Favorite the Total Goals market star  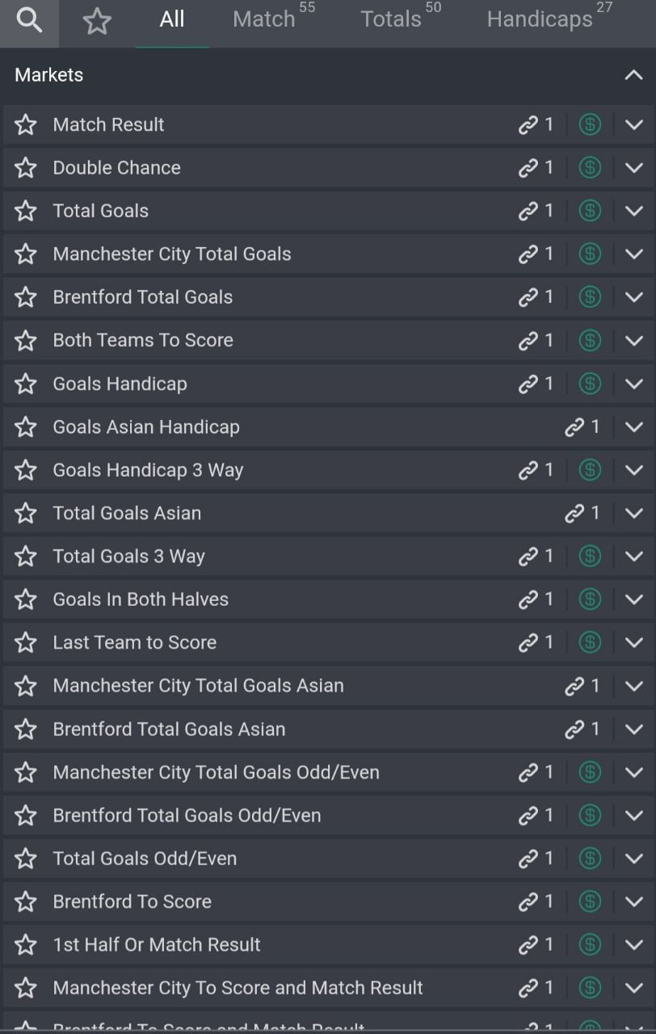[x=26, y=211]
